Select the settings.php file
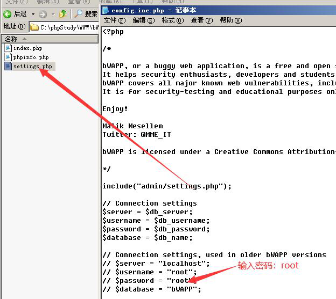 tap(32, 67)
